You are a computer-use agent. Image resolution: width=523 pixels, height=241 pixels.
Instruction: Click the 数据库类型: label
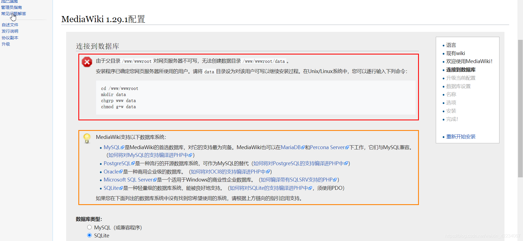pyautogui.click(x=89, y=219)
